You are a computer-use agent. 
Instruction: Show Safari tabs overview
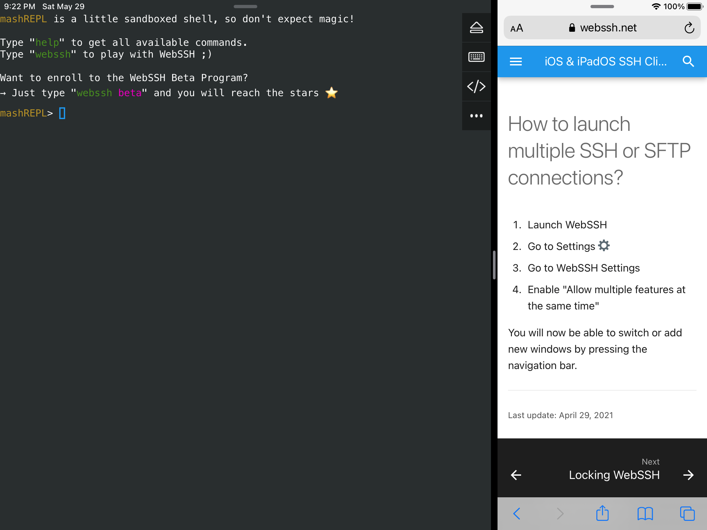[x=687, y=513]
